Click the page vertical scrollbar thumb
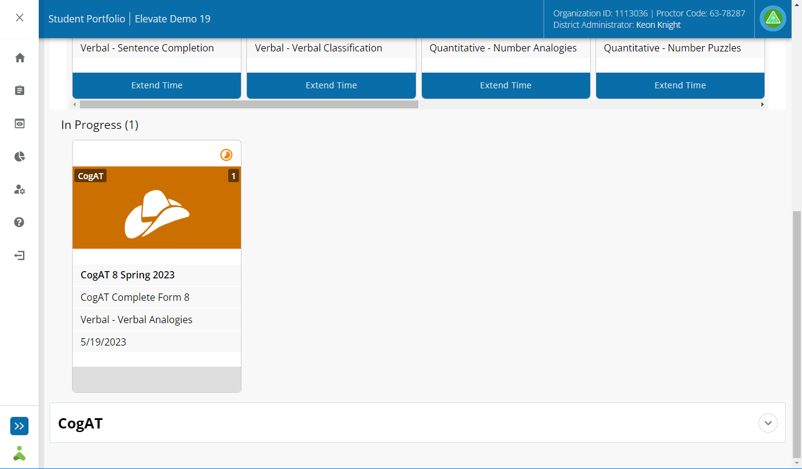The image size is (802, 469). point(797,334)
